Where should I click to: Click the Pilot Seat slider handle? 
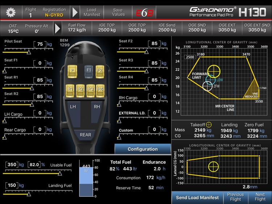29,52
